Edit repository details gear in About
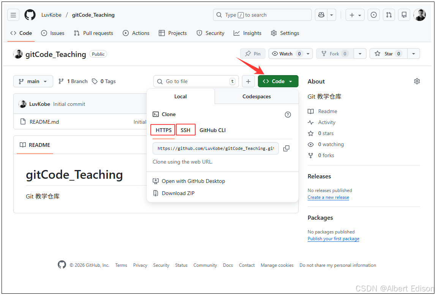 pyautogui.click(x=417, y=81)
